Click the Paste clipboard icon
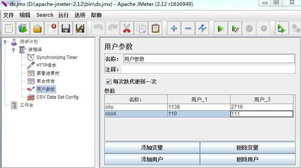 coord(155,28)
